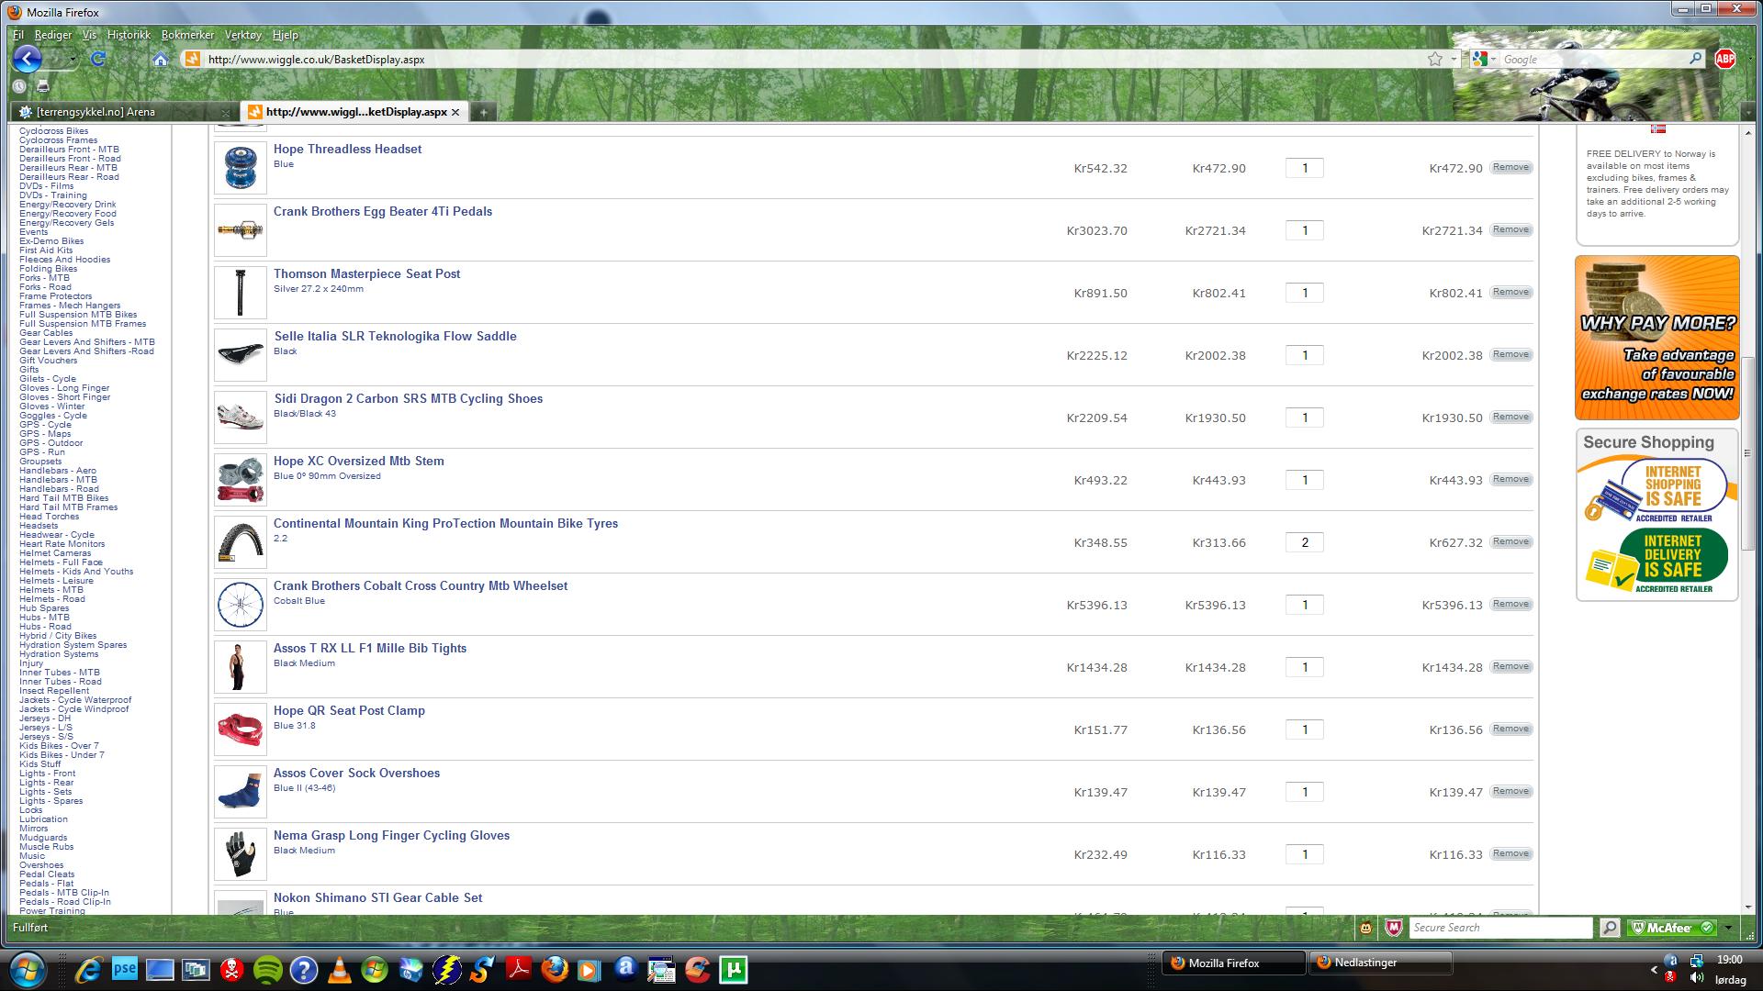
Task: Open Thomson Masterpiece Seat Post product link
Action: [x=366, y=273]
